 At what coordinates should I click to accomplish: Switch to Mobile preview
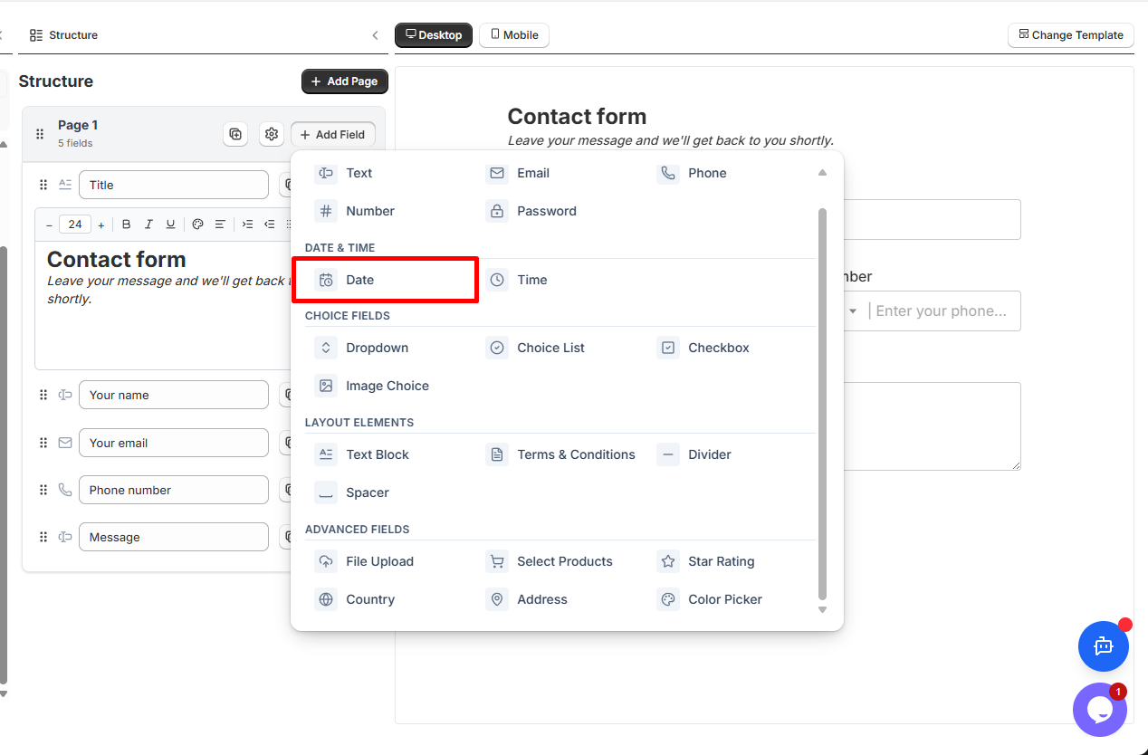click(514, 35)
